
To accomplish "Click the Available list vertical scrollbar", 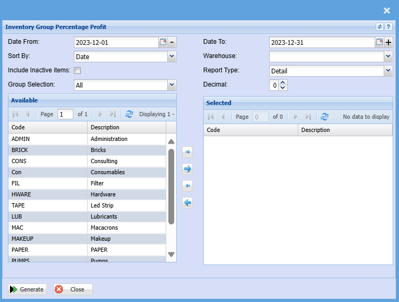I will (171, 185).
